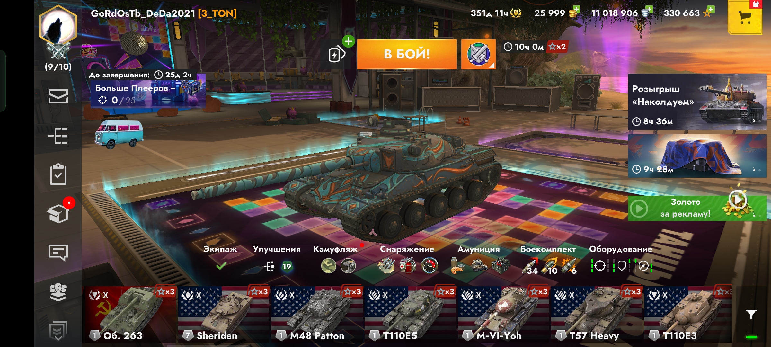
Task: Toggle the shield equipment slot
Action: coord(622,266)
